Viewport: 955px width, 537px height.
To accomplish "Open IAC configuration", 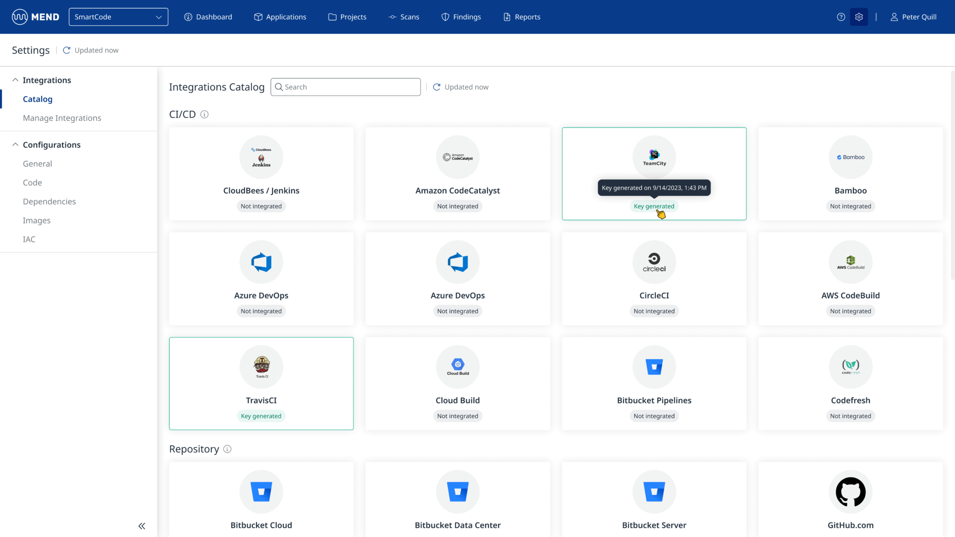I will (x=29, y=240).
